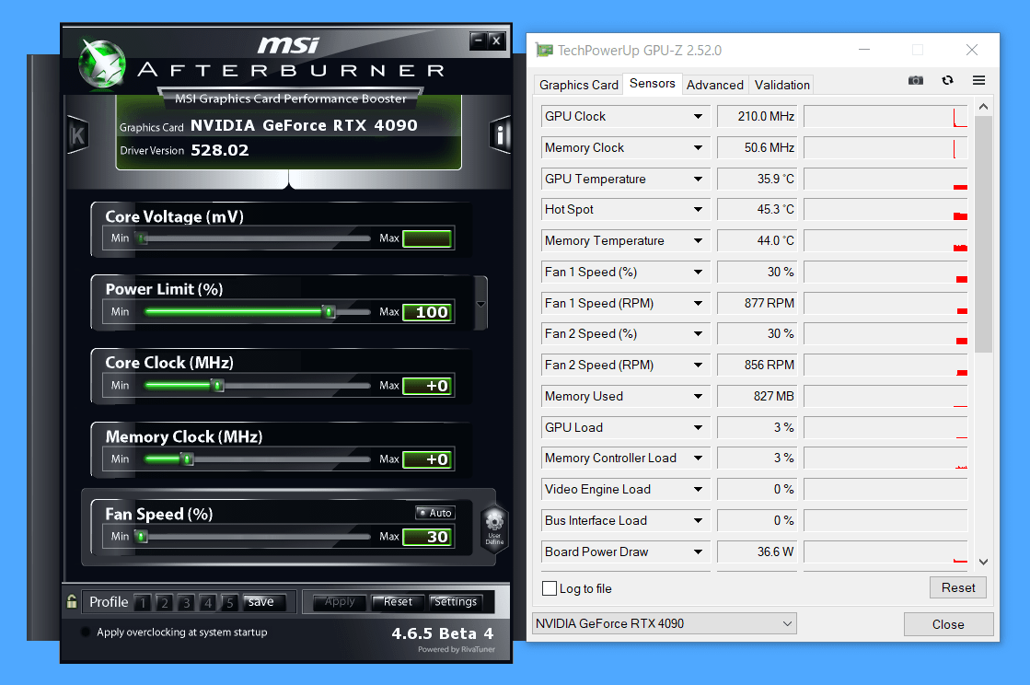Click the 210.0 MHz GPU Clock value

(757, 116)
